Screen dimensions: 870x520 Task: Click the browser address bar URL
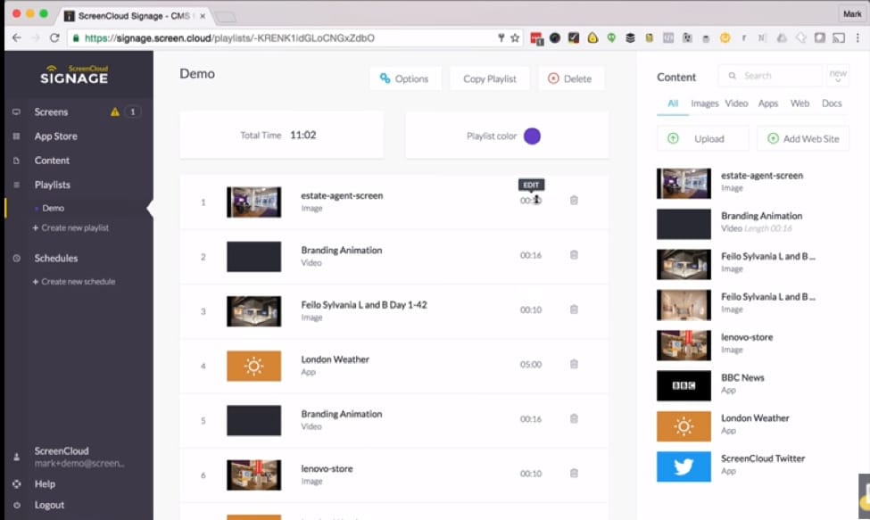pos(229,38)
